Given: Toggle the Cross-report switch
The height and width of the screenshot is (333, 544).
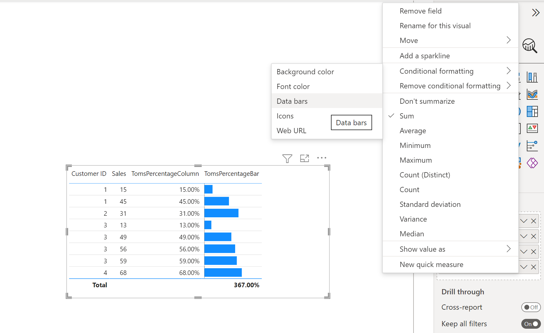Looking at the screenshot, I should [x=531, y=307].
